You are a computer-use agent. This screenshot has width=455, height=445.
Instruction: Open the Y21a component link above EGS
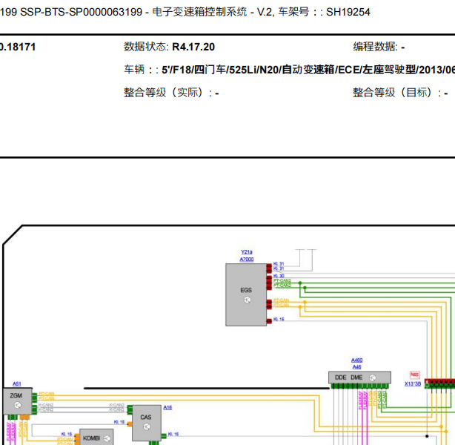point(247,252)
